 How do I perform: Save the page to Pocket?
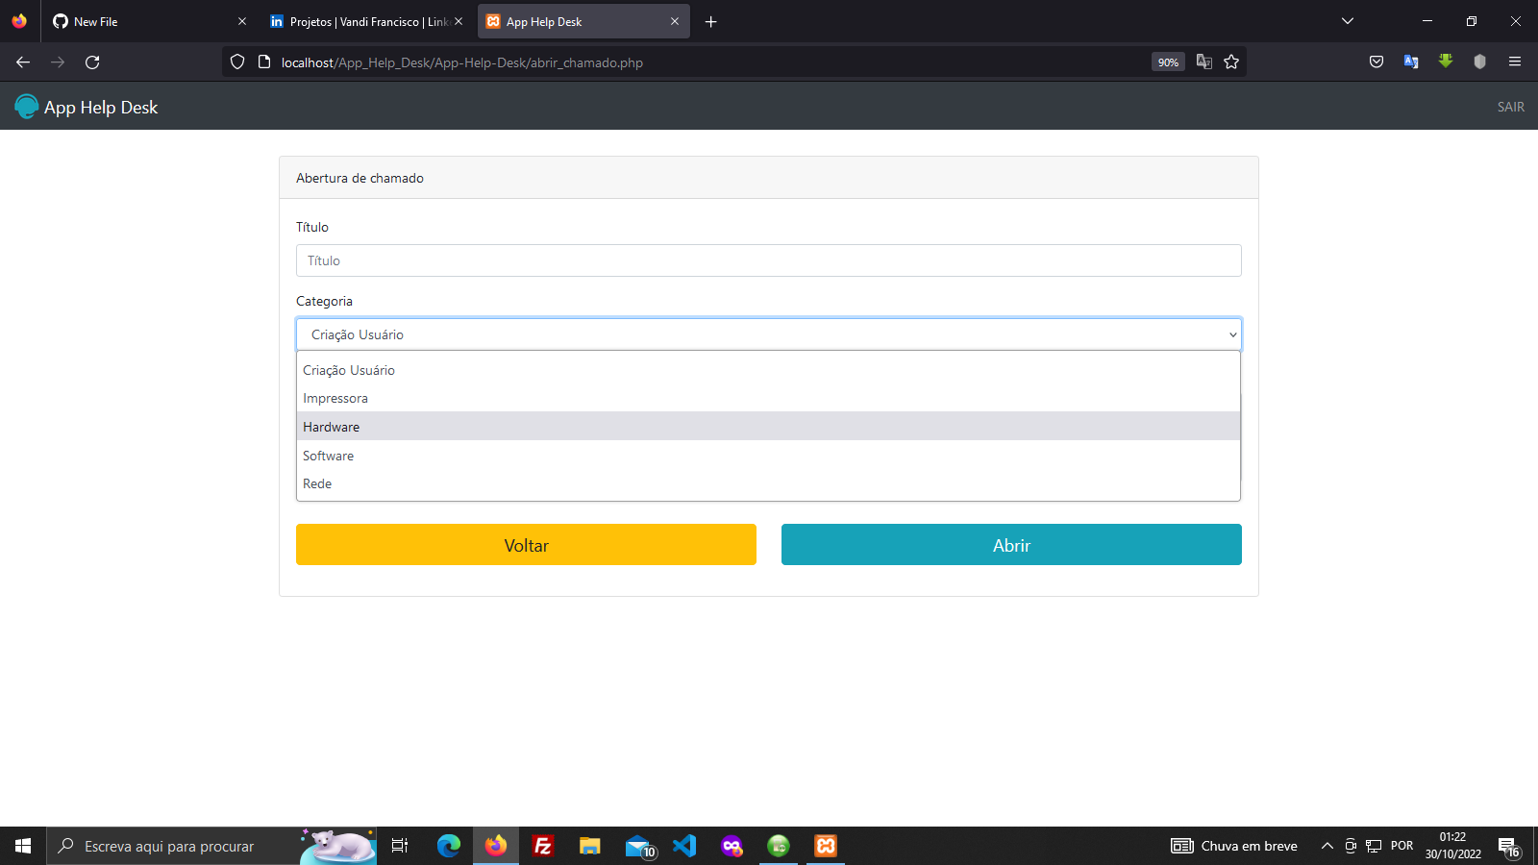(x=1376, y=62)
